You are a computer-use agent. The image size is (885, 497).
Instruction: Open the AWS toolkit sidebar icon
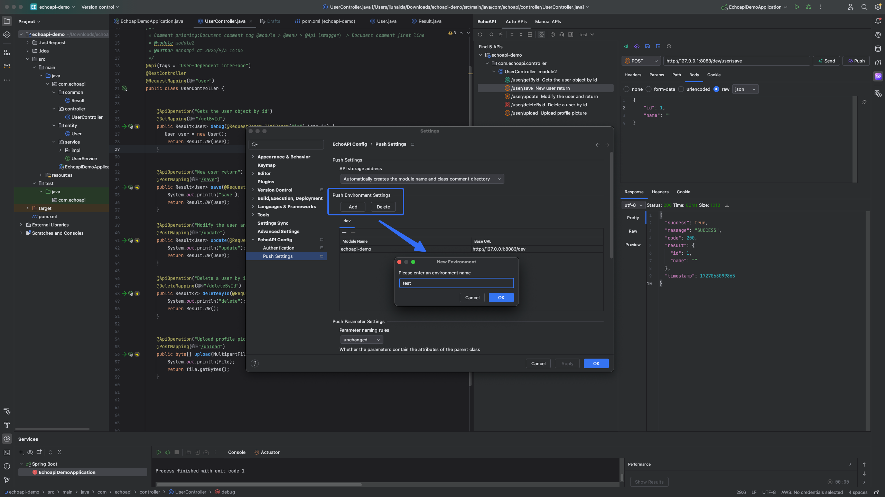click(x=7, y=66)
